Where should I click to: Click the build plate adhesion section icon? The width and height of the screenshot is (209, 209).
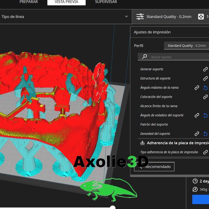pyautogui.click(x=142, y=143)
